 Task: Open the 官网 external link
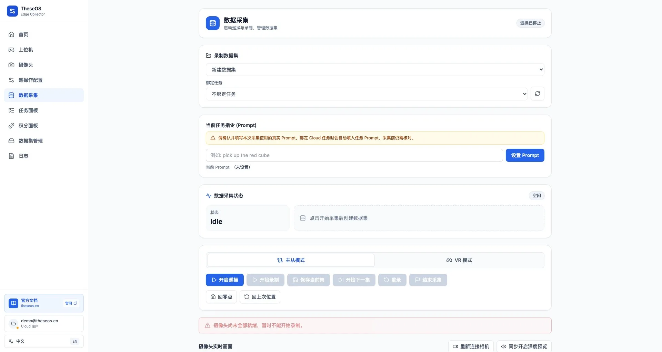coord(71,303)
